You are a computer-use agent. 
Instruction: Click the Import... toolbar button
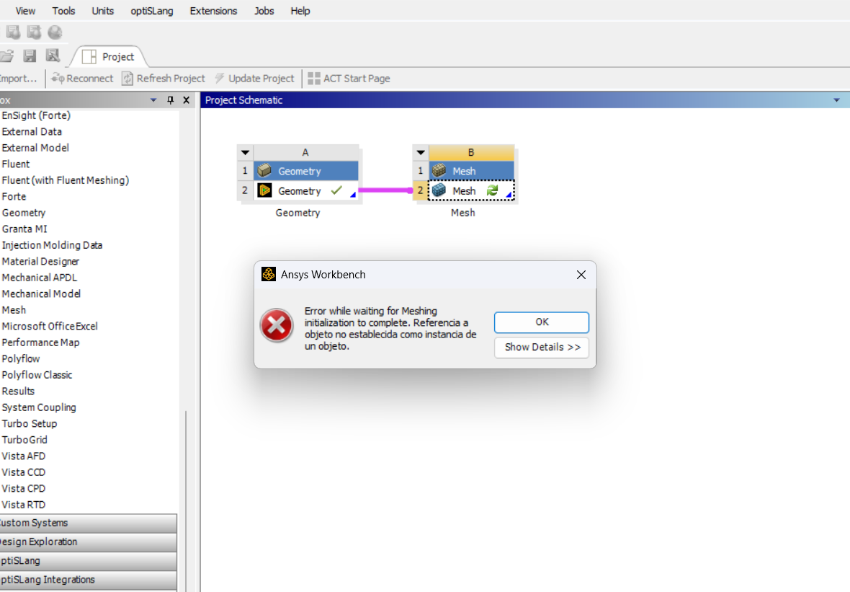(19, 79)
